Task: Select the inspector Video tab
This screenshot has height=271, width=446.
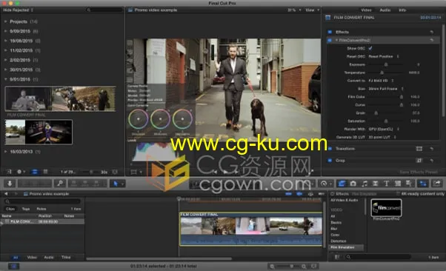Action: pos(366,10)
